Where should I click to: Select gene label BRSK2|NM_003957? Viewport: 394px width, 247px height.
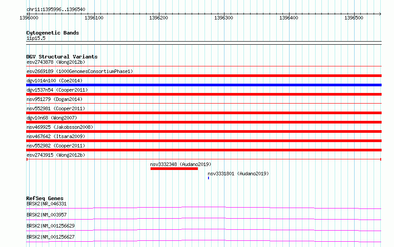pos(46,215)
